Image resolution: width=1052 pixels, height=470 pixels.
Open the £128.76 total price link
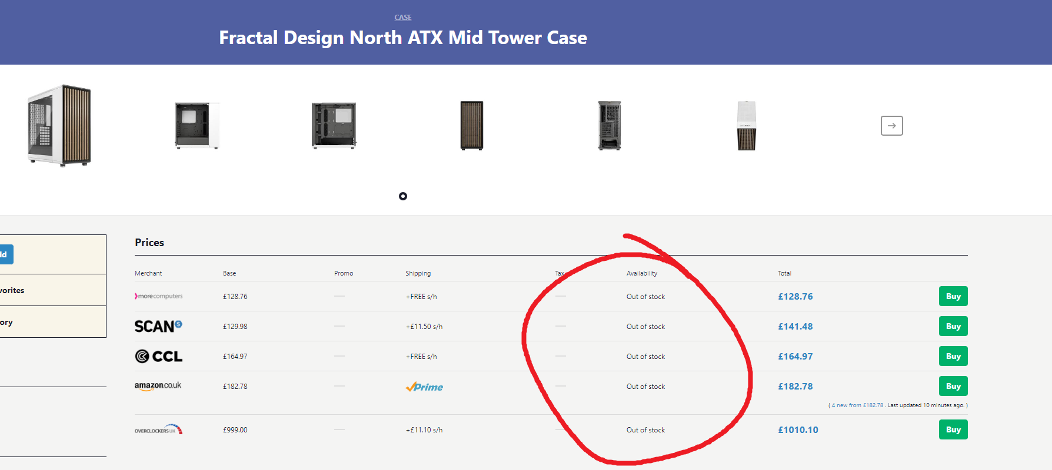[795, 297]
